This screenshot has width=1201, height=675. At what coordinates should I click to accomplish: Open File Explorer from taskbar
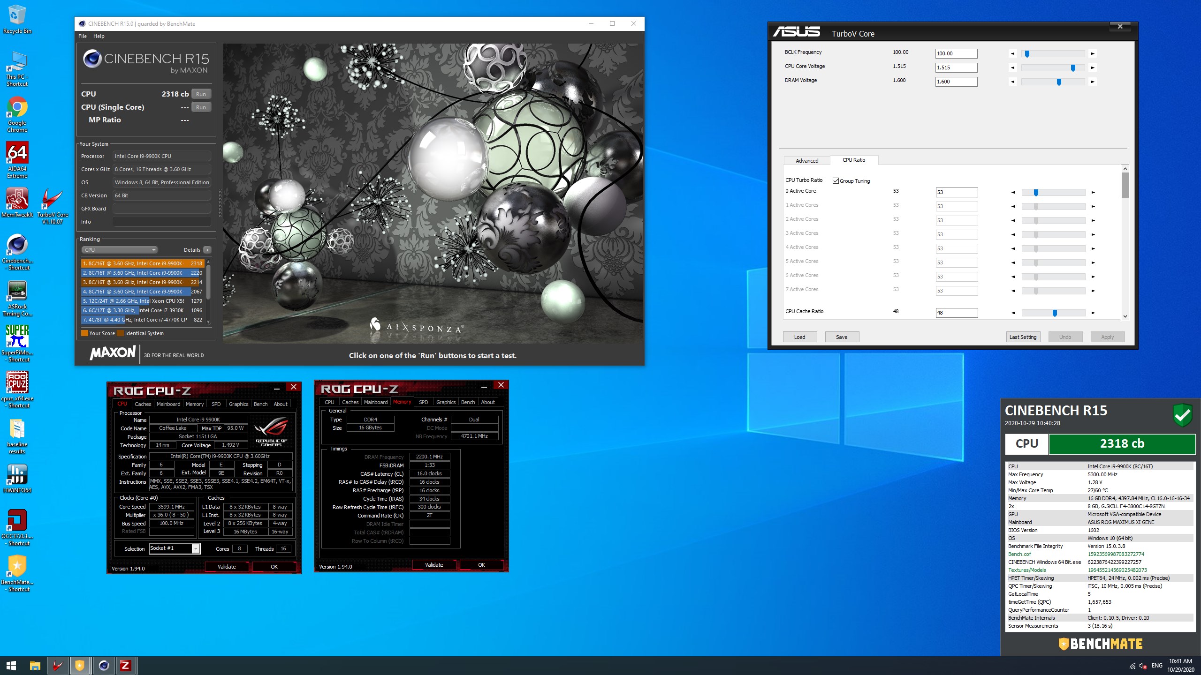point(35,666)
